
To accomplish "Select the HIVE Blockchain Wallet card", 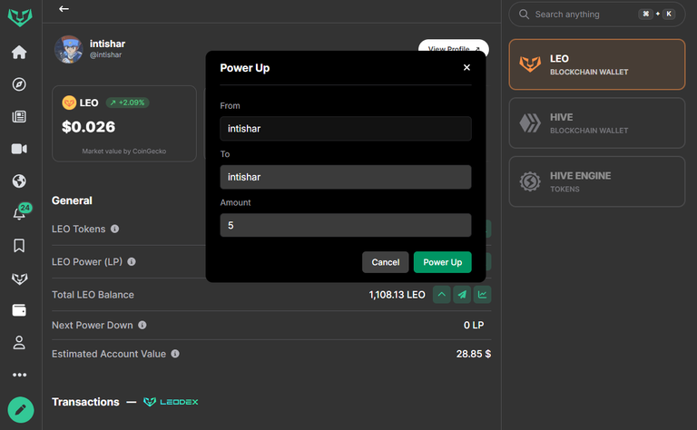I will (596, 123).
